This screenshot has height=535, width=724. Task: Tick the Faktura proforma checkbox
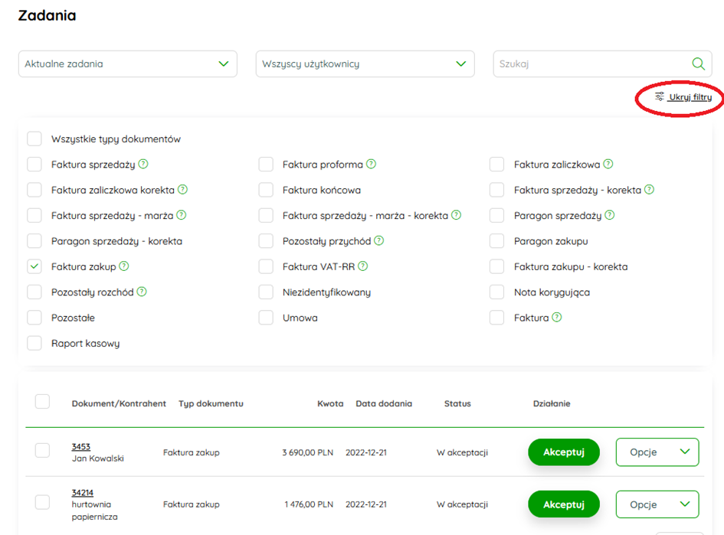pyautogui.click(x=266, y=164)
